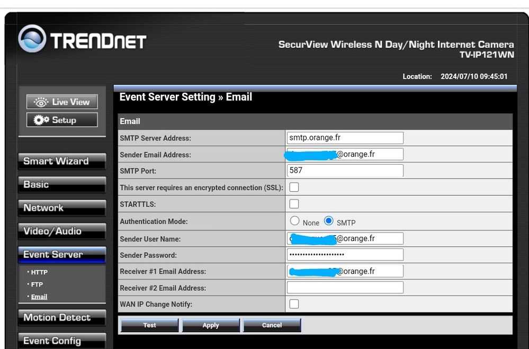Viewport: 529px width, 349px height.
Task: Edit the SMTP Server Address field
Action: pos(345,138)
